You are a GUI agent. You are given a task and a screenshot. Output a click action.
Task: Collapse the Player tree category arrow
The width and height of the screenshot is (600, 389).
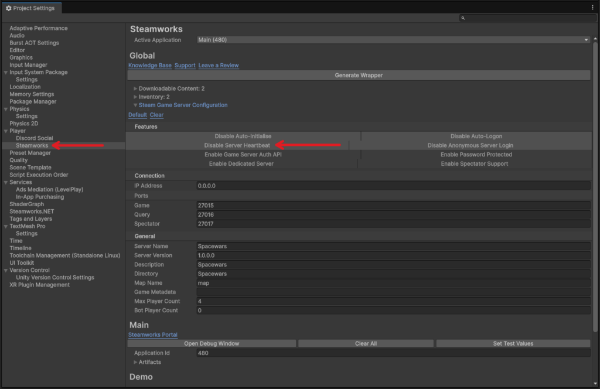click(6, 131)
